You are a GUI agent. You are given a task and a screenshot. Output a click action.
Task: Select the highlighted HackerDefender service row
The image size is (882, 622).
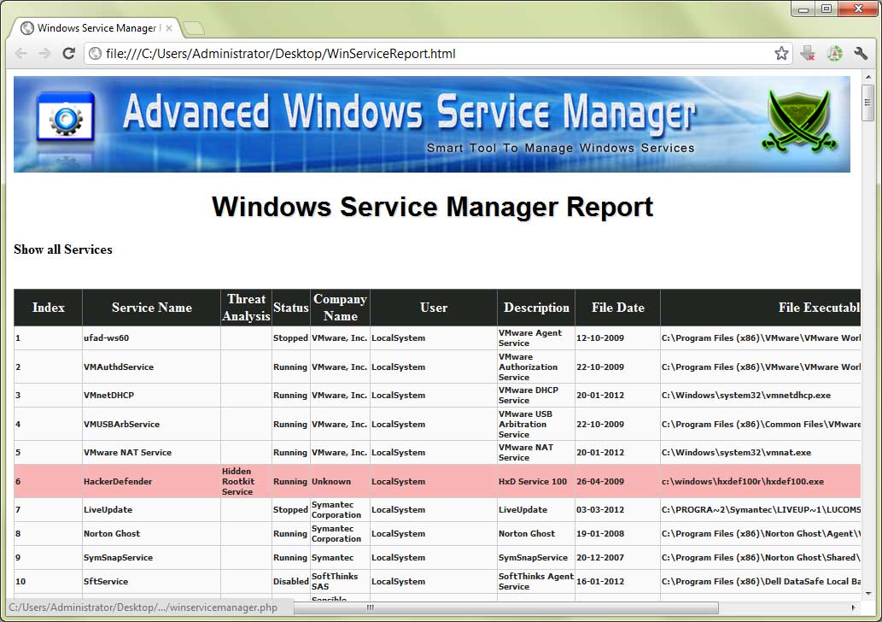click(120, 482)
